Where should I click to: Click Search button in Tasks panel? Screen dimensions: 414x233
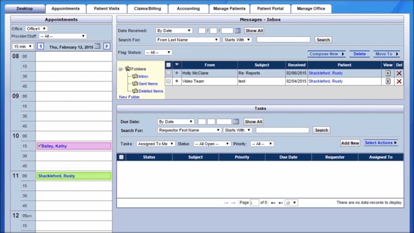321,130
